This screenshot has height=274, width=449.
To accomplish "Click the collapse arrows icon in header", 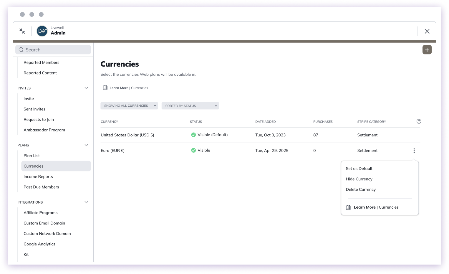I will pos(22,31).
